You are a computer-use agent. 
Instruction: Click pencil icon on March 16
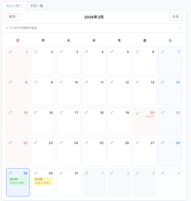coord(36,112)
